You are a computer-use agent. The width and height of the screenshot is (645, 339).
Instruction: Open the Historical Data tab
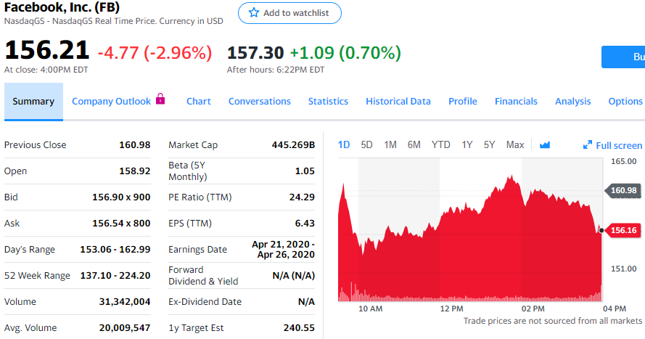[x=398, y=102]
